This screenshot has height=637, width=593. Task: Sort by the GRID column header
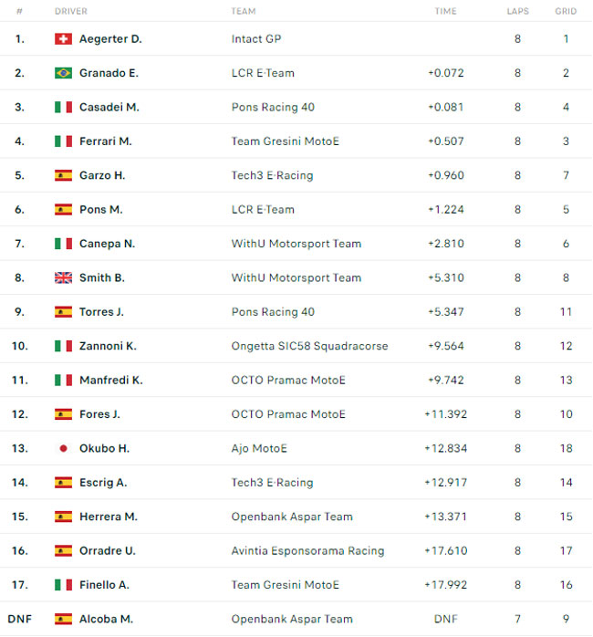(x=566, y=11)
